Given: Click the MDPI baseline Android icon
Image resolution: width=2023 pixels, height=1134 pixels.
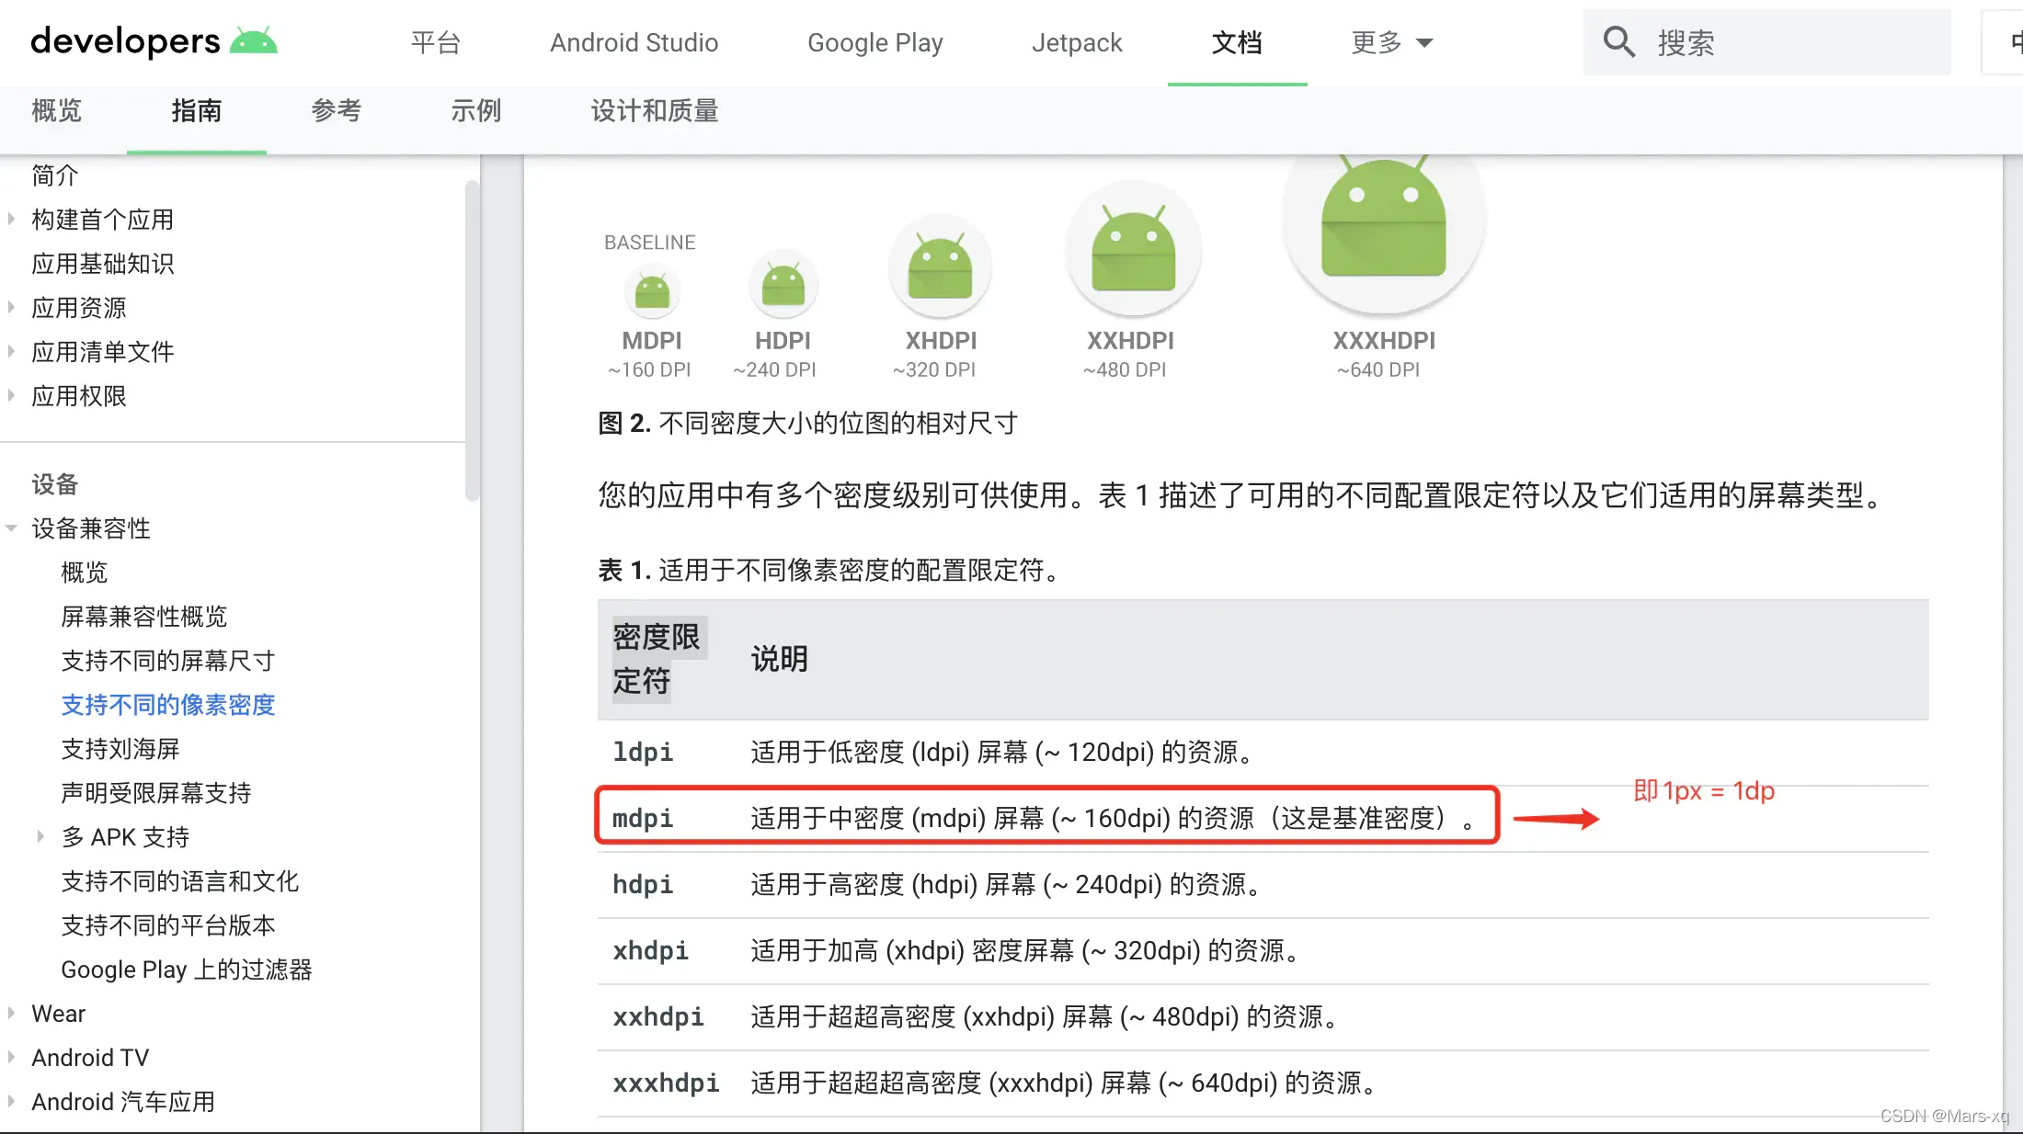Looking at the screenshot, I should (x=652, y=291).
